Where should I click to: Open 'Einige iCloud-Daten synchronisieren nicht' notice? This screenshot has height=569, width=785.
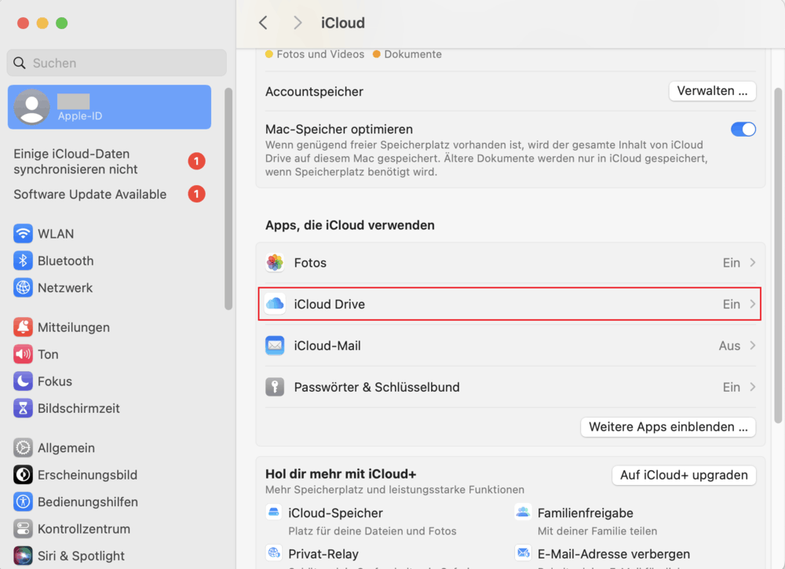click(x=109, y=161)
